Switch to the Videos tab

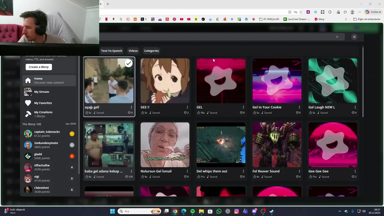133,51
